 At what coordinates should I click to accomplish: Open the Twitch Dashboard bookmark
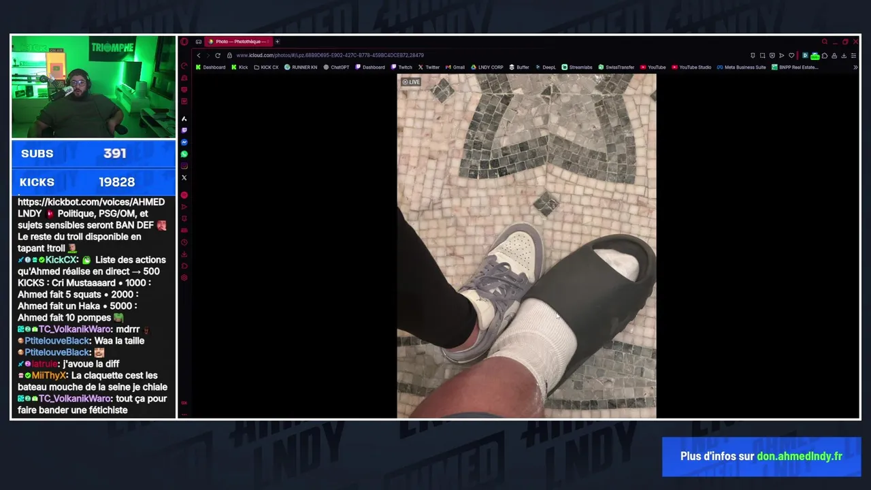pos(370,67)
